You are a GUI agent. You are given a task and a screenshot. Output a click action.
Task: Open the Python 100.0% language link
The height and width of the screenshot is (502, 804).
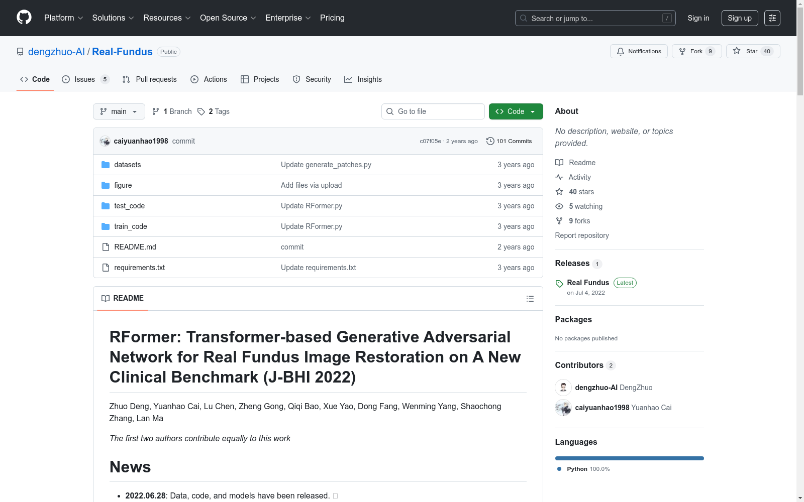(583, 469)
